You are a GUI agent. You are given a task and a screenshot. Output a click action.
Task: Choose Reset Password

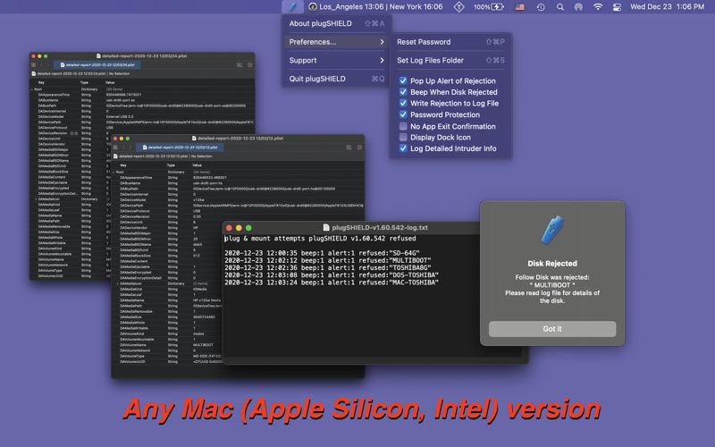[450, 42]
